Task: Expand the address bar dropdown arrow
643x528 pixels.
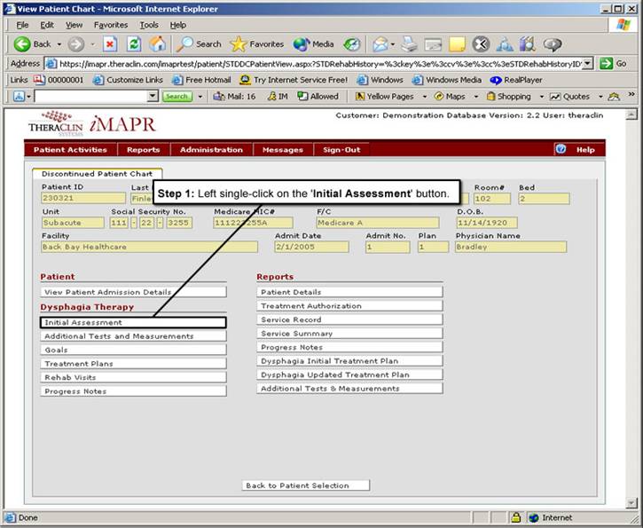Action: 587,64
